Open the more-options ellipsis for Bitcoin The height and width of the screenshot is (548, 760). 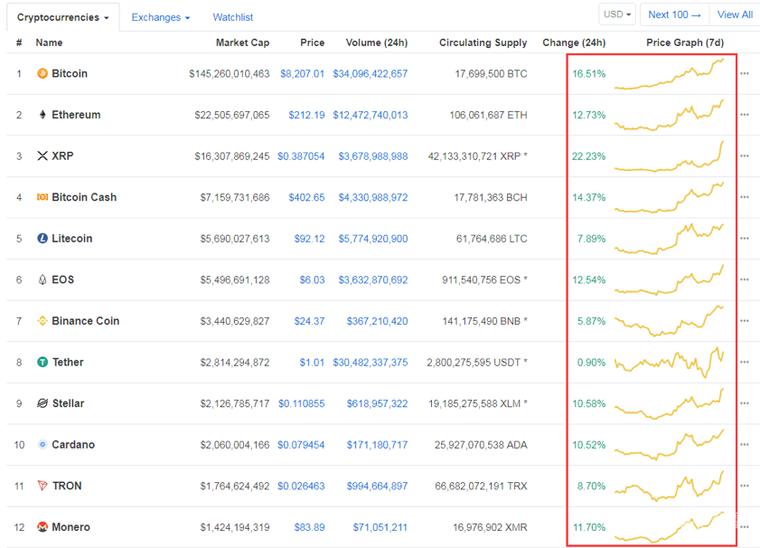point(745,73)
